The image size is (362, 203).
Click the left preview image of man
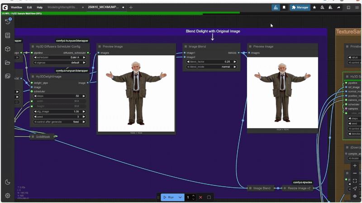[x=136, y=93]
